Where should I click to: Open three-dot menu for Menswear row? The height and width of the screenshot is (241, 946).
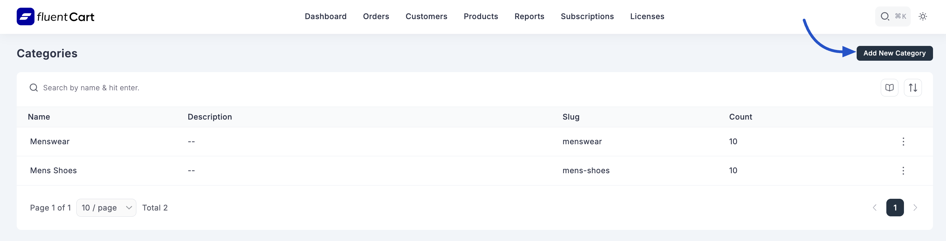click(903, 142)
